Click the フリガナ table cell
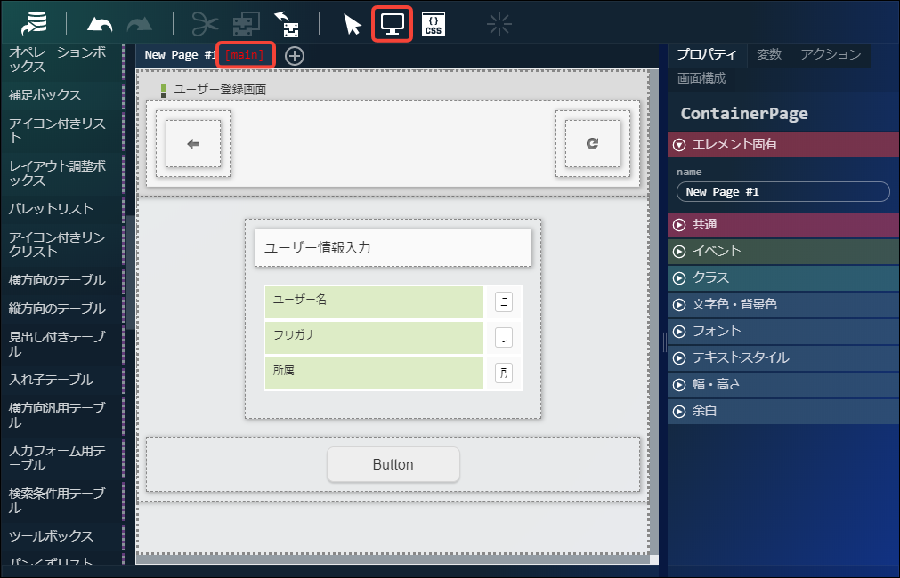The image size is (900, 578). (x=374, y=337)
